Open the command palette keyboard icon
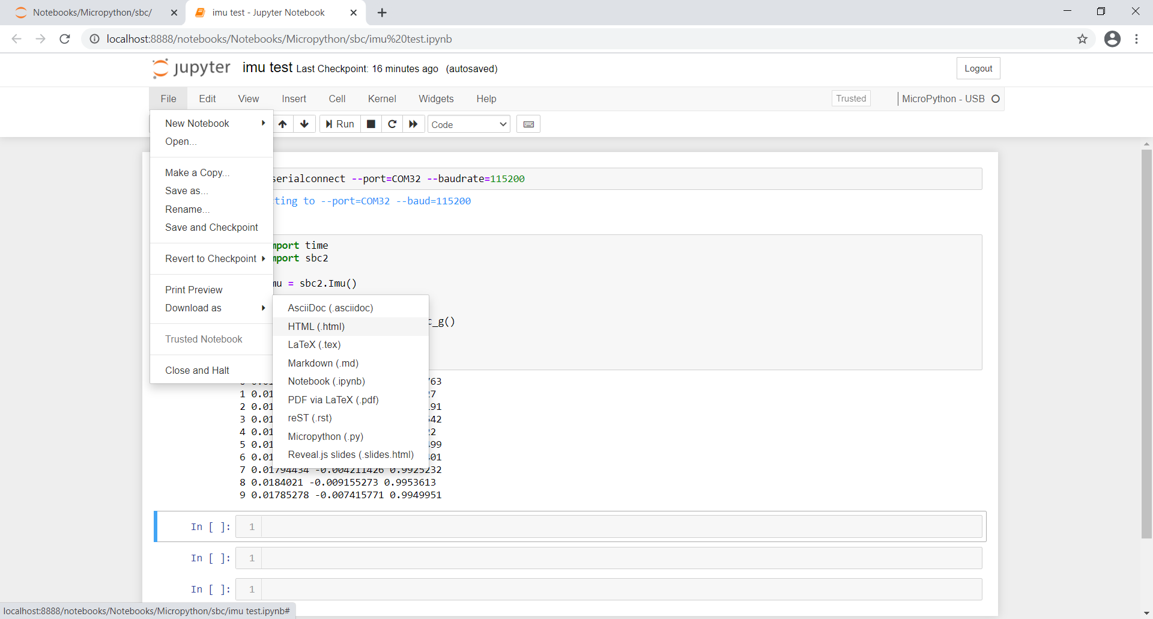Screen dimensions: 1153x619 coord(528,124)
